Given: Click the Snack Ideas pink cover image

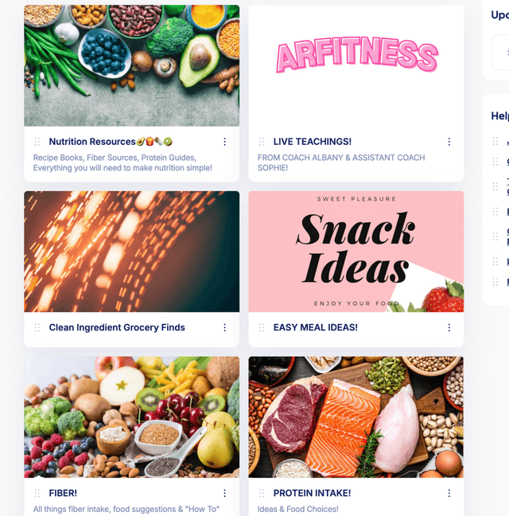Looking at the screenshot, I should 356,252.
